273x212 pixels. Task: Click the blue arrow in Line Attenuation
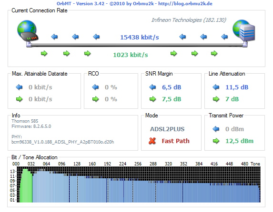click(216, 87)
